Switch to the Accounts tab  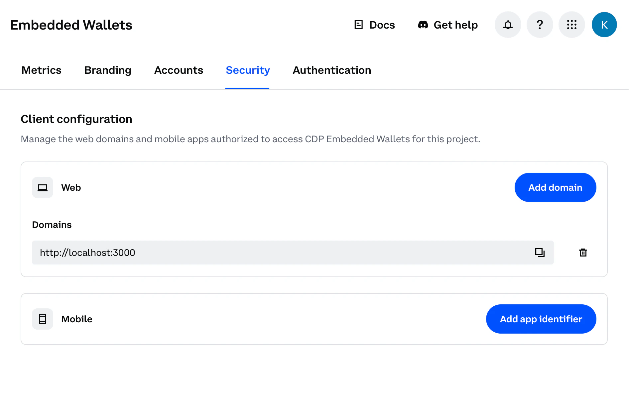(179, 70)
